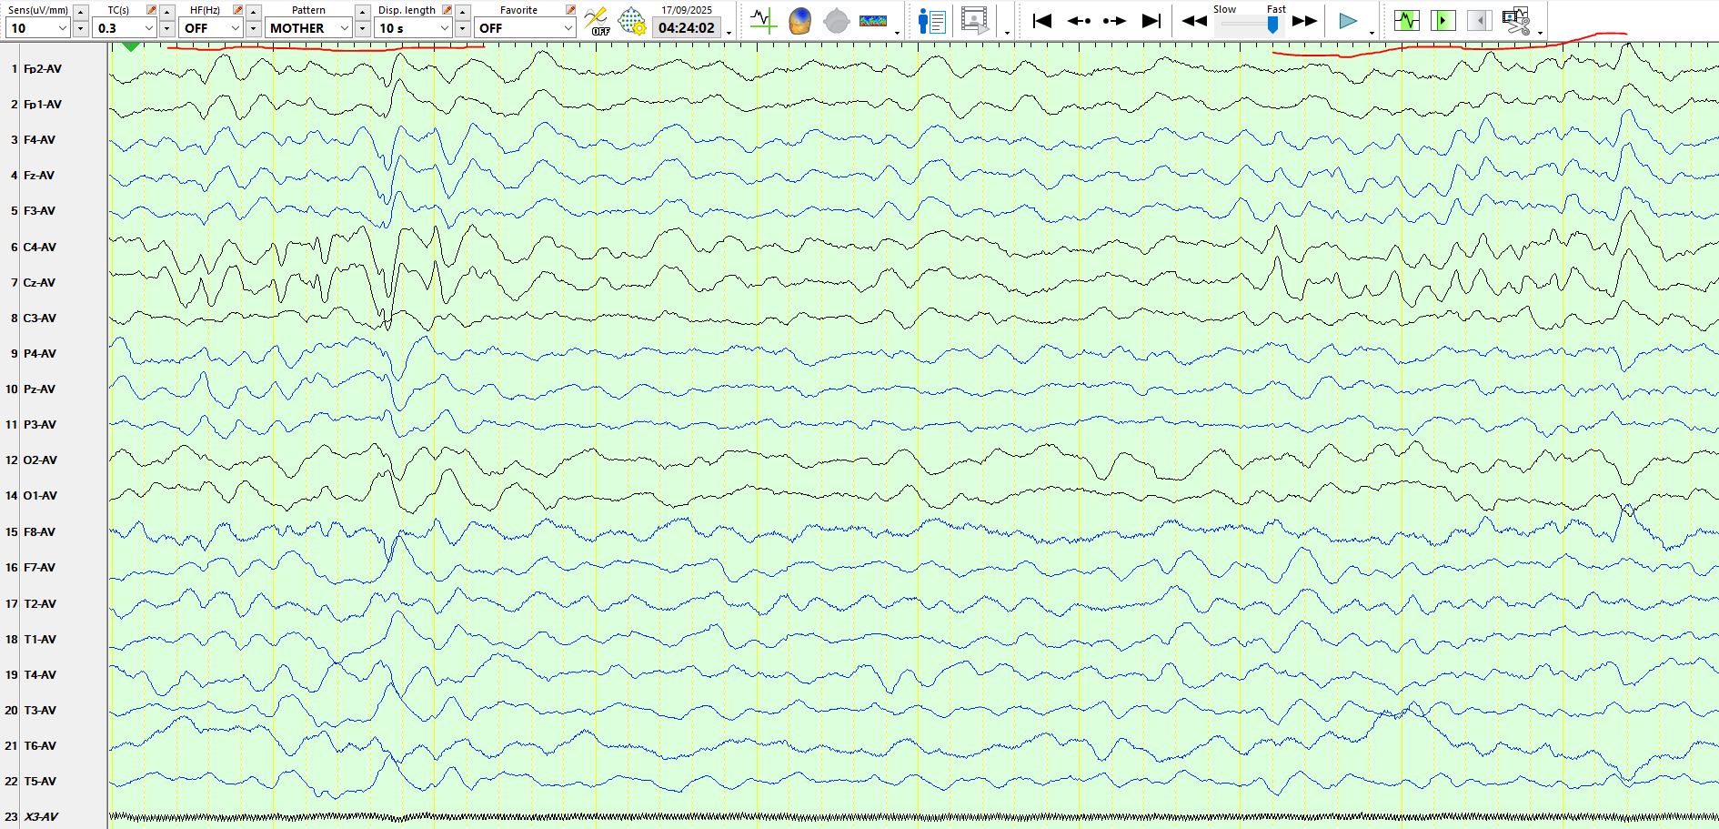Image resolution: width=1719 pixels, height=829 pixels.
Task: Toggle the filter OFF icon
Action: tap(597, 20)
